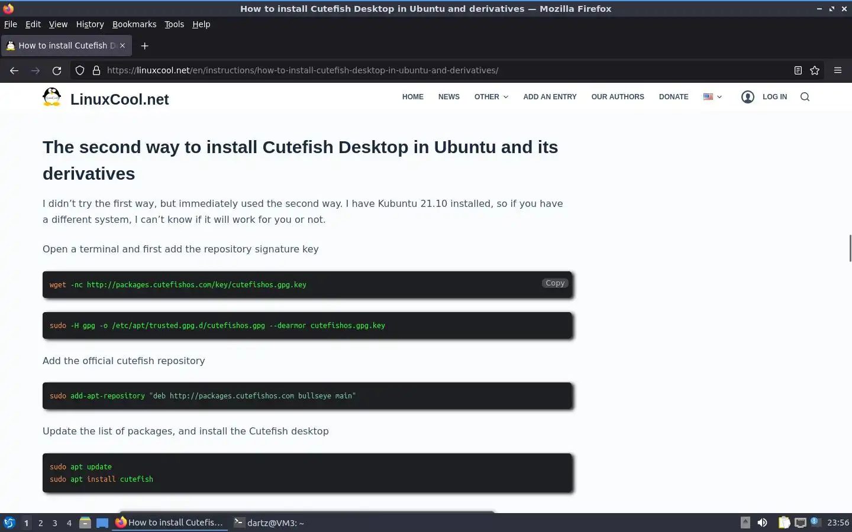Open the Help menu
Screen dimensions: 852x532
[x=201, y=24]
